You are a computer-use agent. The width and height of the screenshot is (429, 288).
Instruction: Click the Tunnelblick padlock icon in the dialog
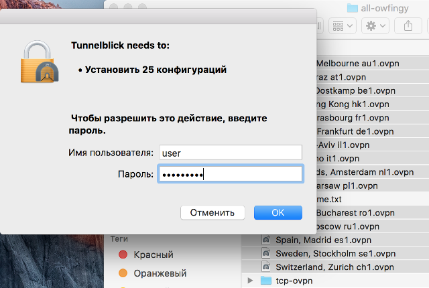point(40,62)
